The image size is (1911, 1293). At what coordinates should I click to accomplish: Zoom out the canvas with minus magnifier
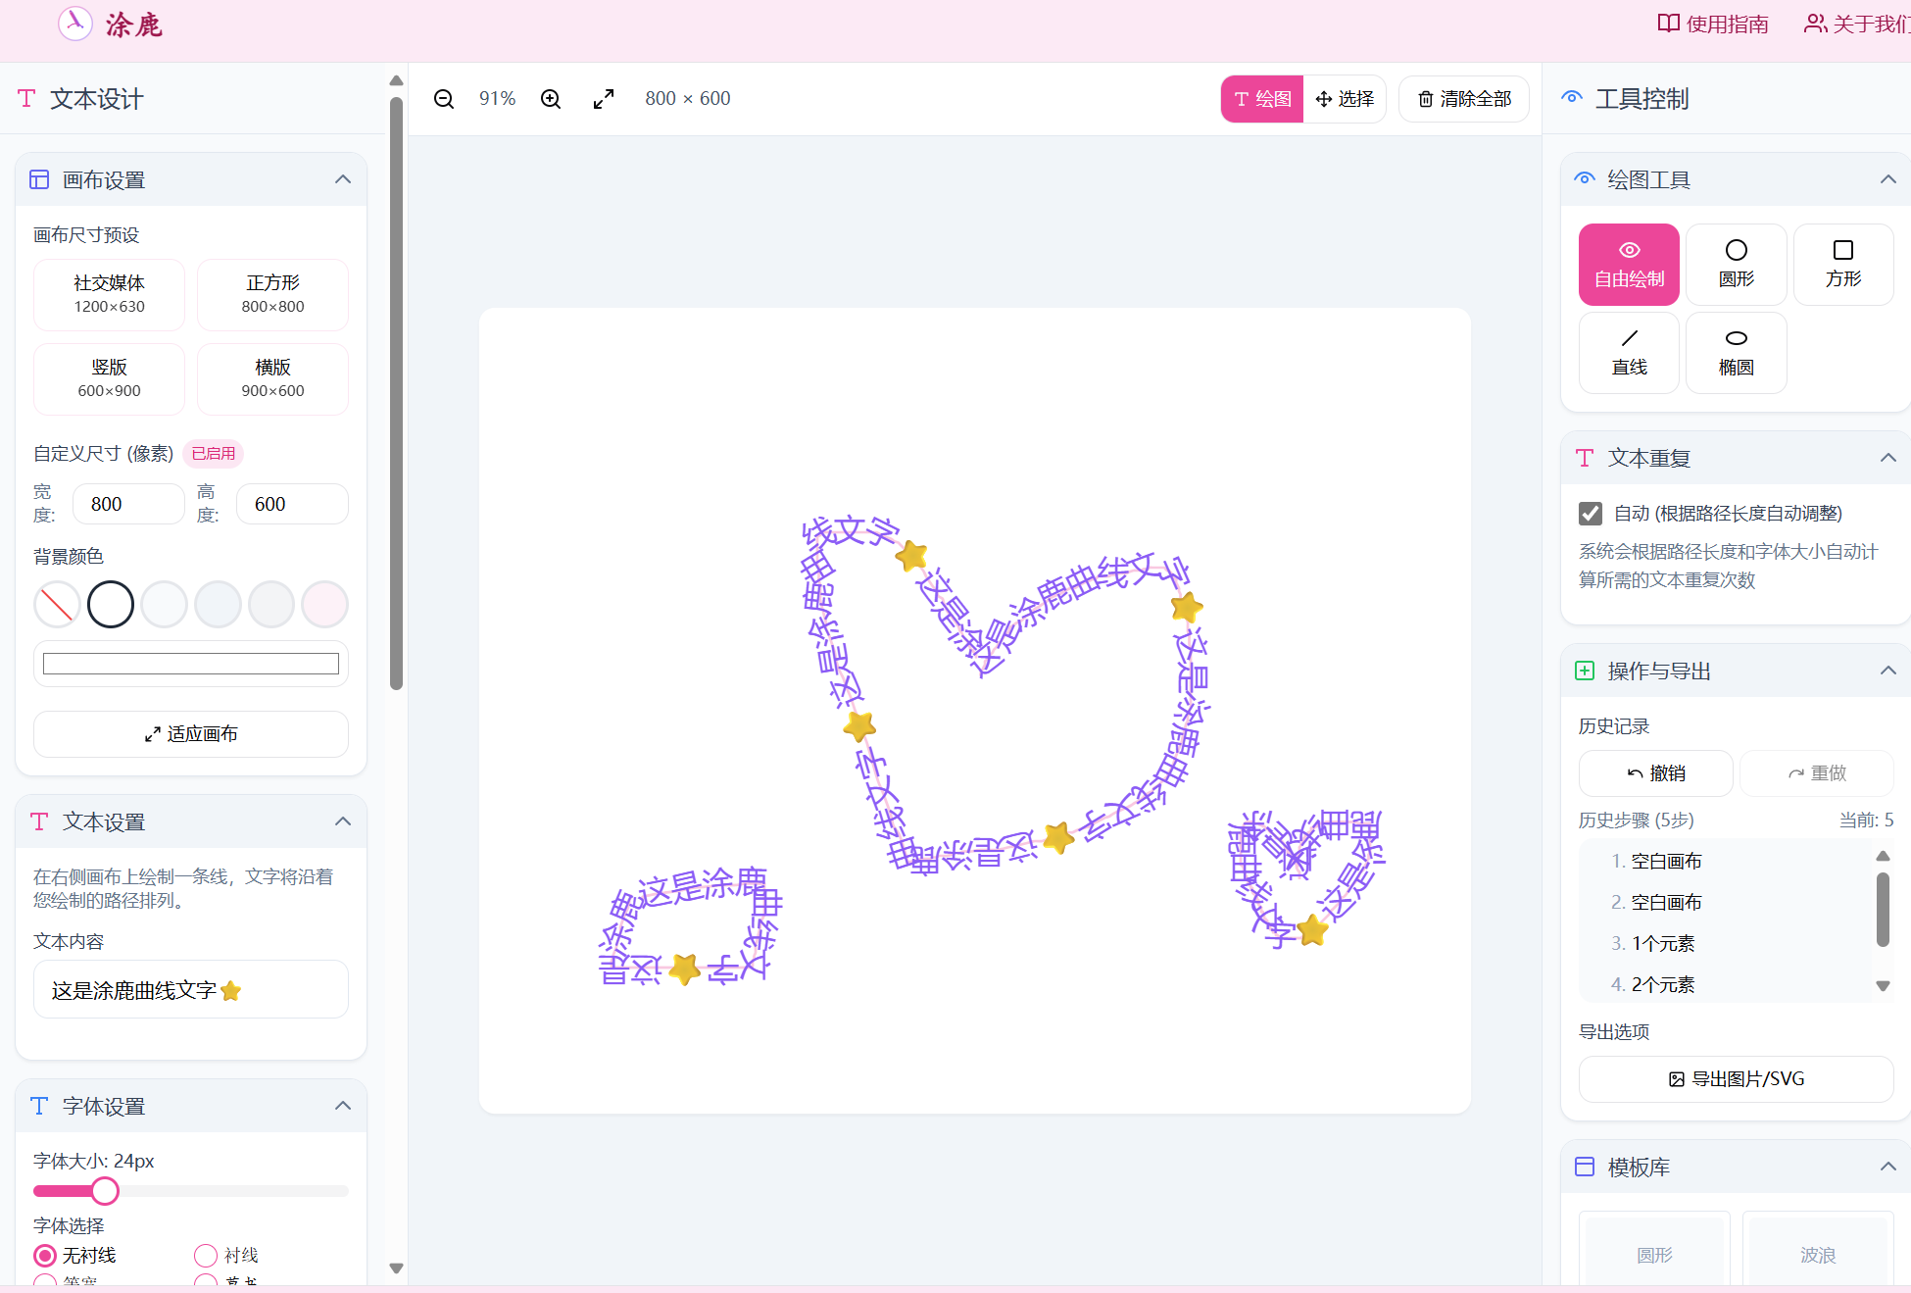[x=444, y=99]
